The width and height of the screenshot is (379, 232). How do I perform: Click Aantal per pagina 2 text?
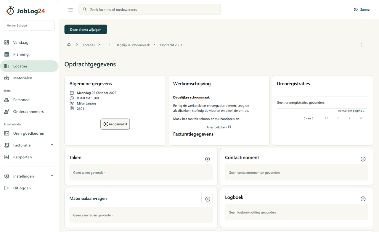click(351, 111)
